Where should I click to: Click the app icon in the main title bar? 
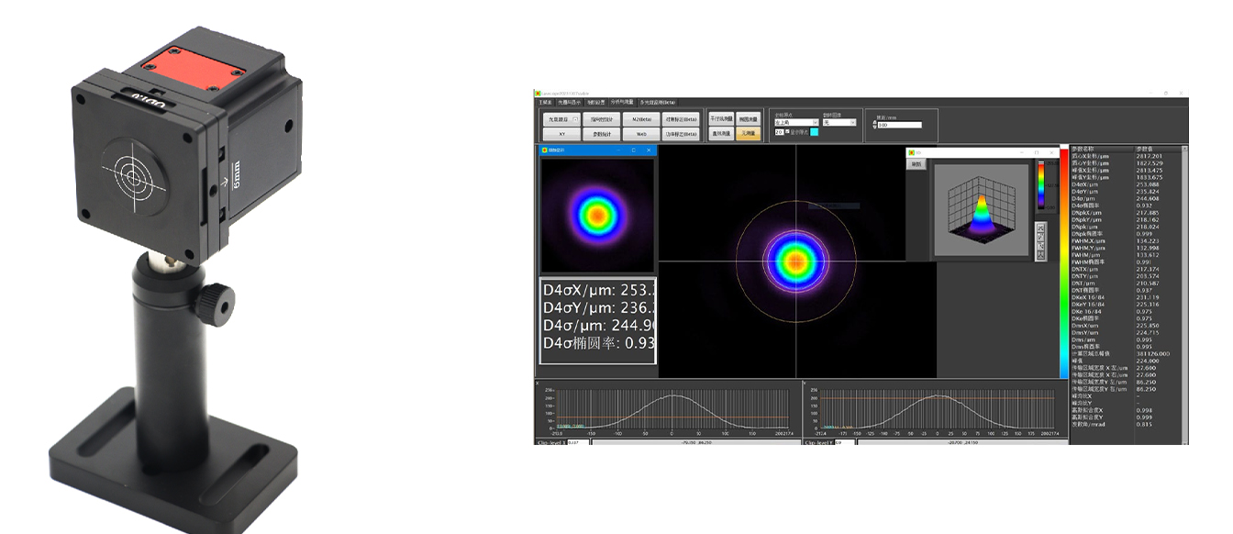pos(536,94)
